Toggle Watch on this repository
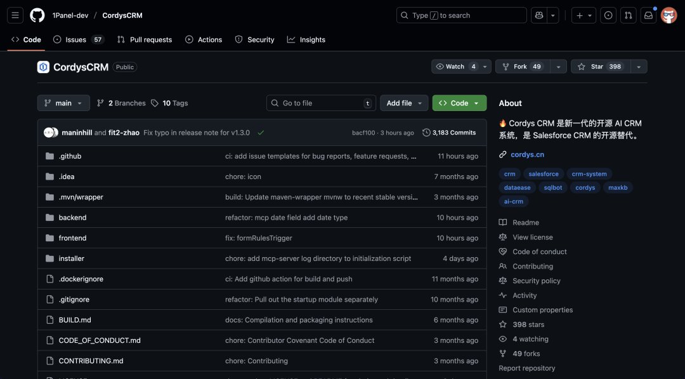 pos(455,67)
